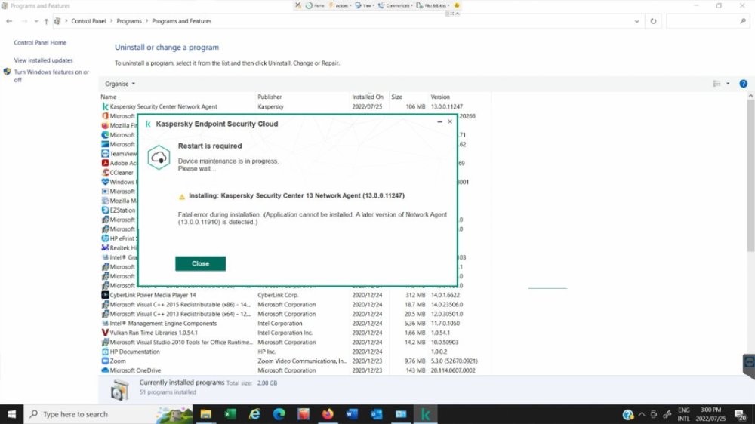Image resolution: width=755 pixels, height=424 pixels.
Task: Open the Actions menu in TeamViewer toolbar
Action: (340, 5)
